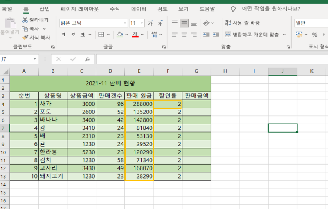
Task: Select middle vertical alignment
Action: (x=184, y=23)
